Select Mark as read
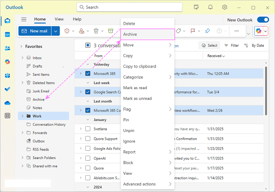275x192 pixels. [x=147, y=88]
